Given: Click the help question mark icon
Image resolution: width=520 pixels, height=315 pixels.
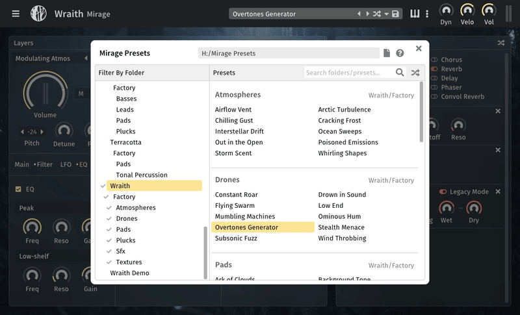Looking at the screenshot, I should click(x=400, y=53).
